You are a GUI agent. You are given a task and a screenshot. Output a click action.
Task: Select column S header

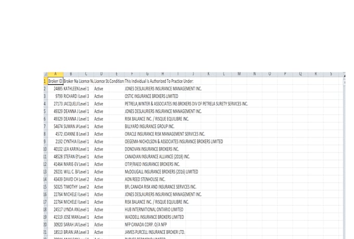click(x=331, y=74)
